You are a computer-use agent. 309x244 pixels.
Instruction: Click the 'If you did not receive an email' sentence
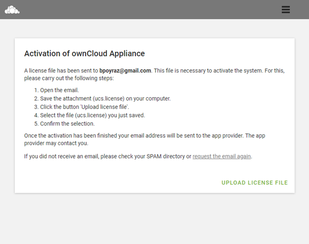pyautogui.click(x=138, y=156)
